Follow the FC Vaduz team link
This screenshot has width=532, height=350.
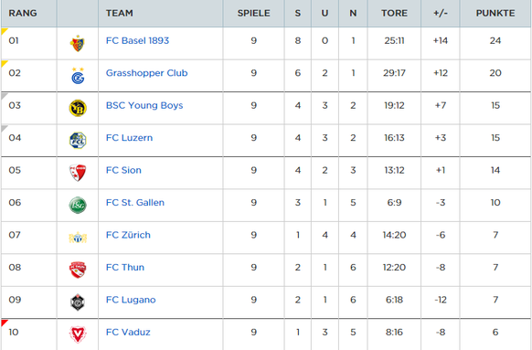coord(128,332)
